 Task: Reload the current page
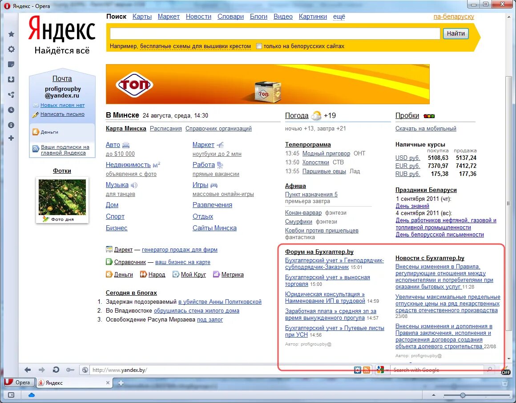[56, 370]
